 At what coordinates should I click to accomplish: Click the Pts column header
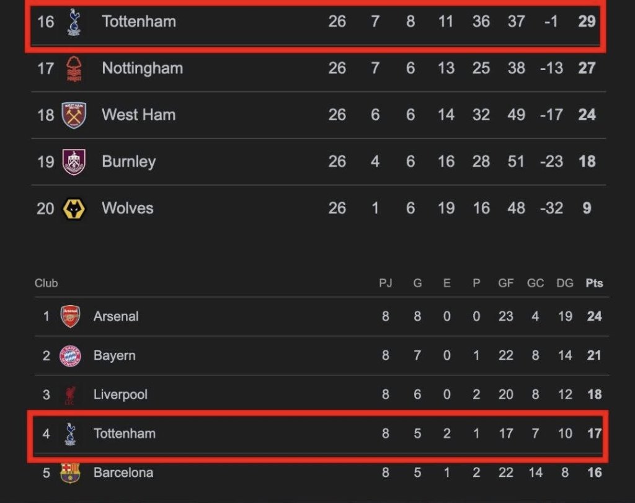(594, 283)
